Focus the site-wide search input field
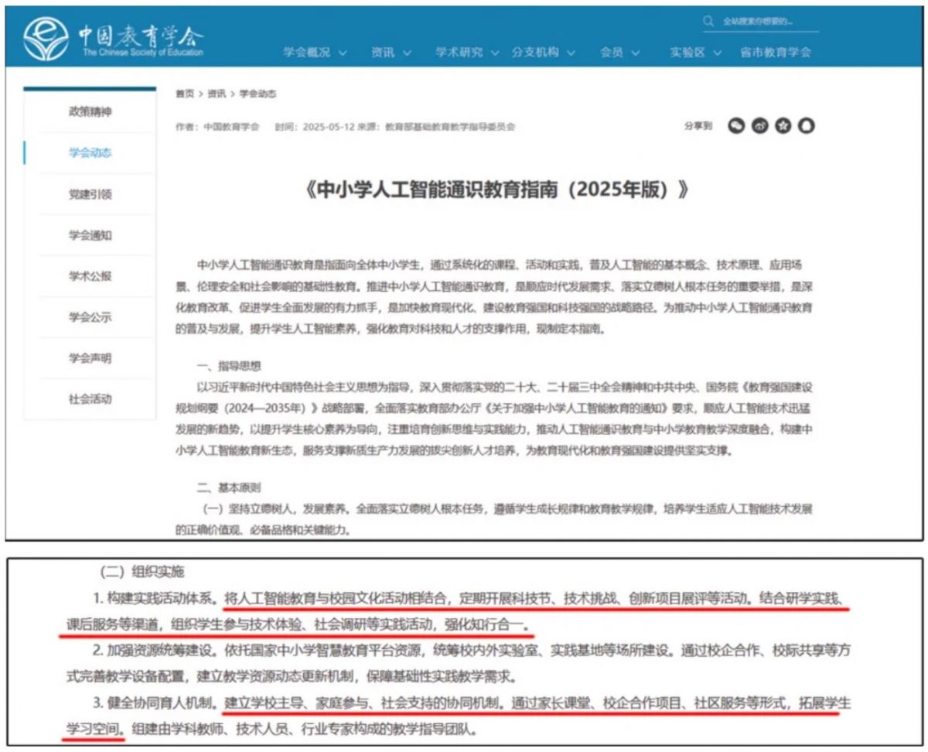The image size is (928, 752). pyautogui.click(x=766, y=22)
